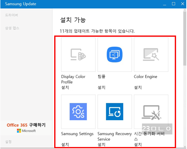This screenshot has width=187, height=149.
Task: Click 설치 under 팀플
Action: click(x=101, y=87)
